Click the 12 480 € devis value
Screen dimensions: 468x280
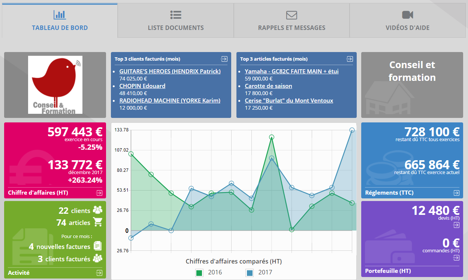(x=436, y=210)
